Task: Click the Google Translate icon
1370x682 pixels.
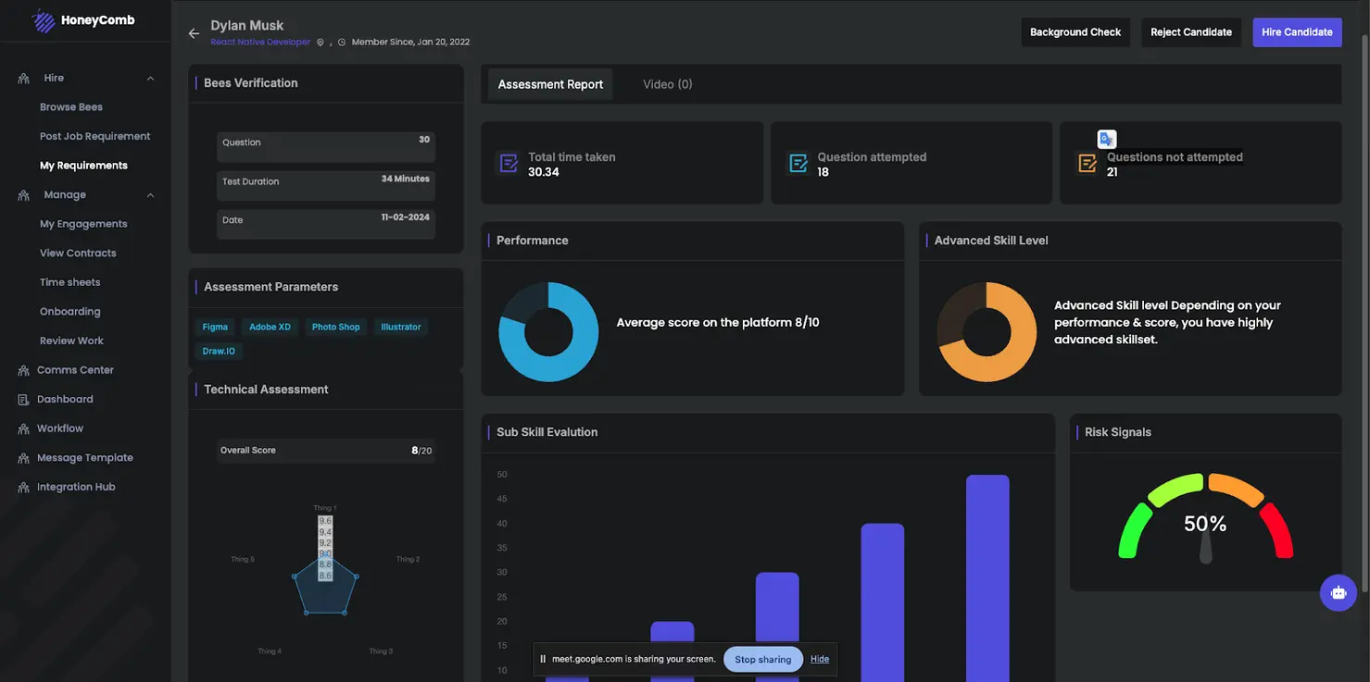Action: 1107,139
